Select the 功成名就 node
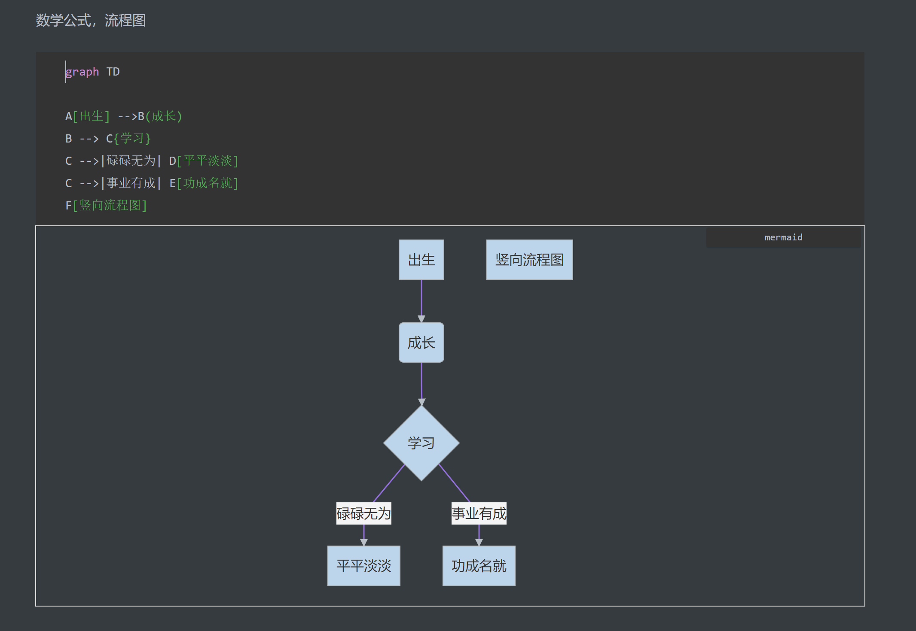 pyautogui.click(x=479, y=566)
